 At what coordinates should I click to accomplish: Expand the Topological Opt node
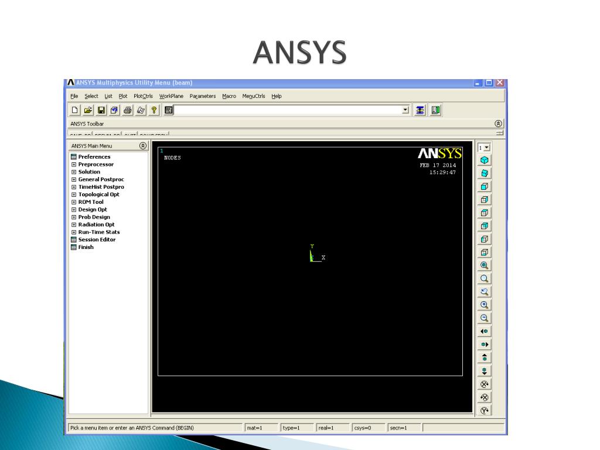(74, 195)
